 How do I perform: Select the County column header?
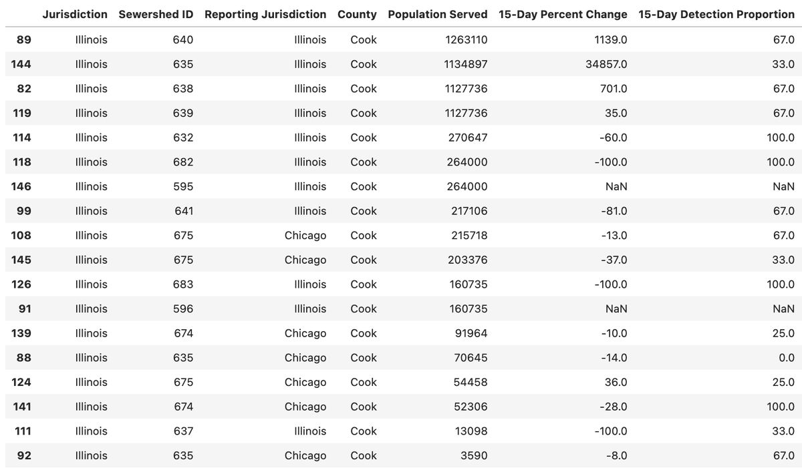(357, 14)
